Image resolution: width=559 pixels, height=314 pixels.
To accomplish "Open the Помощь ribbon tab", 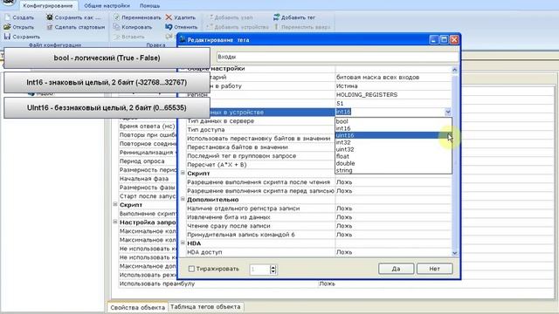I will 149,6.
